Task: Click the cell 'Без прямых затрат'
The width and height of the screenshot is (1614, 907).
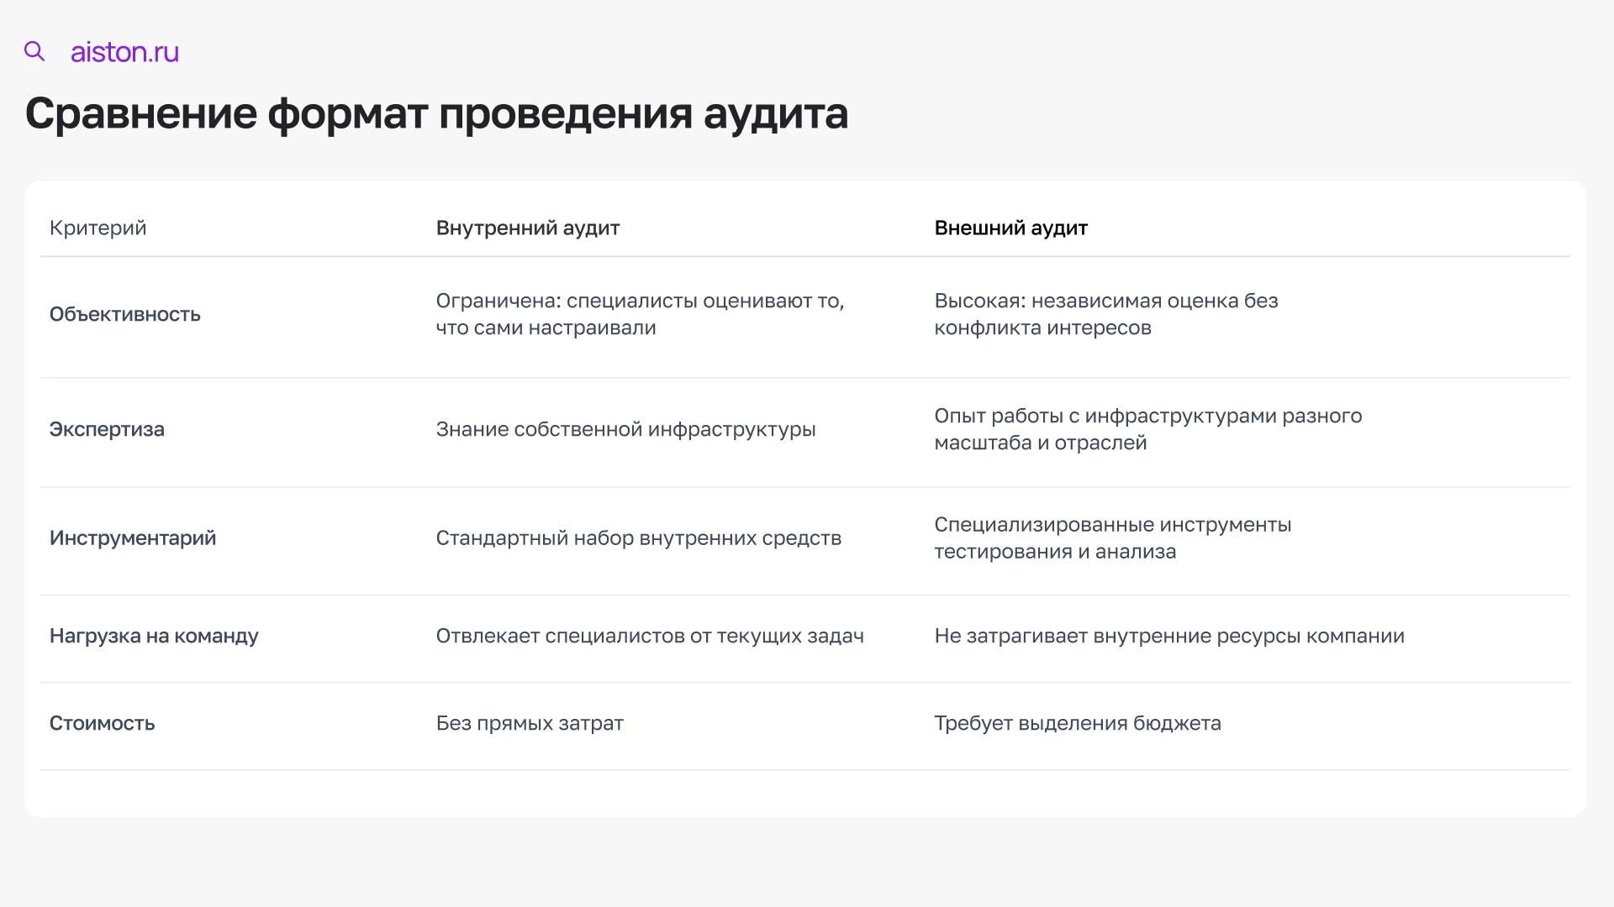Action: (530, 723)
